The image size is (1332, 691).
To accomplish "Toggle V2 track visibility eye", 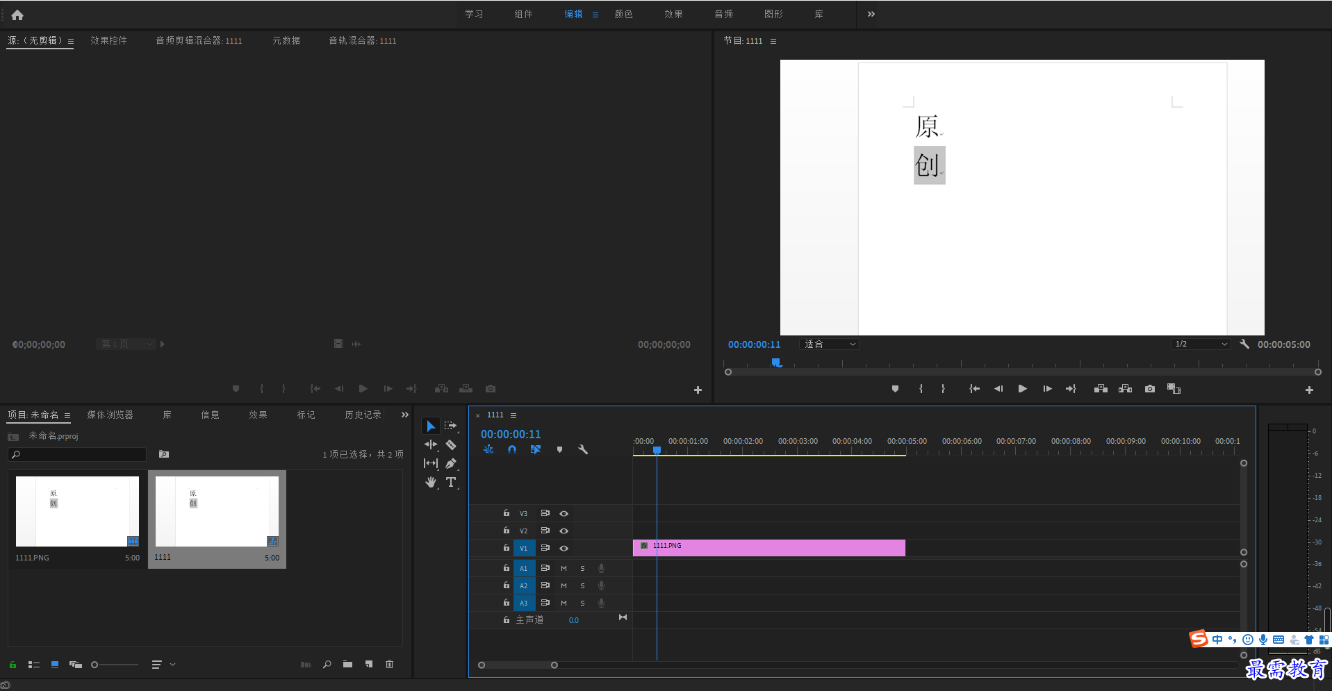I will (564, 531).
